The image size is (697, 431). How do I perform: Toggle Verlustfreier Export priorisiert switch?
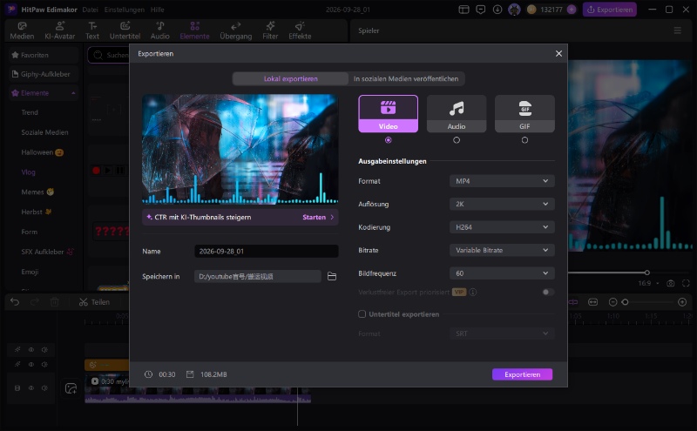coord(548,292)
